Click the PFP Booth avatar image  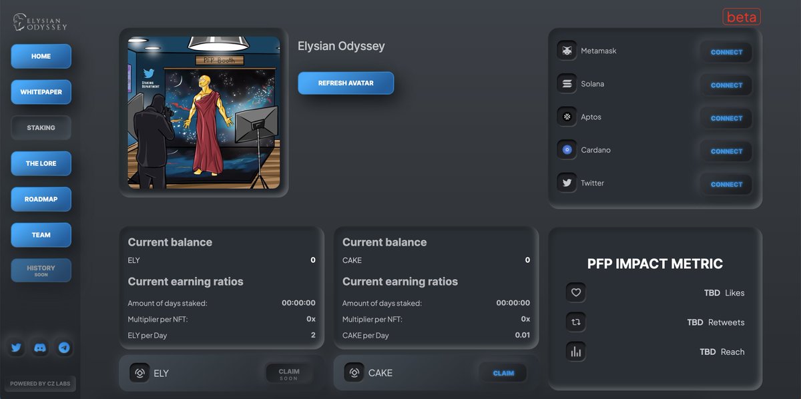click(x=204, y=112)
